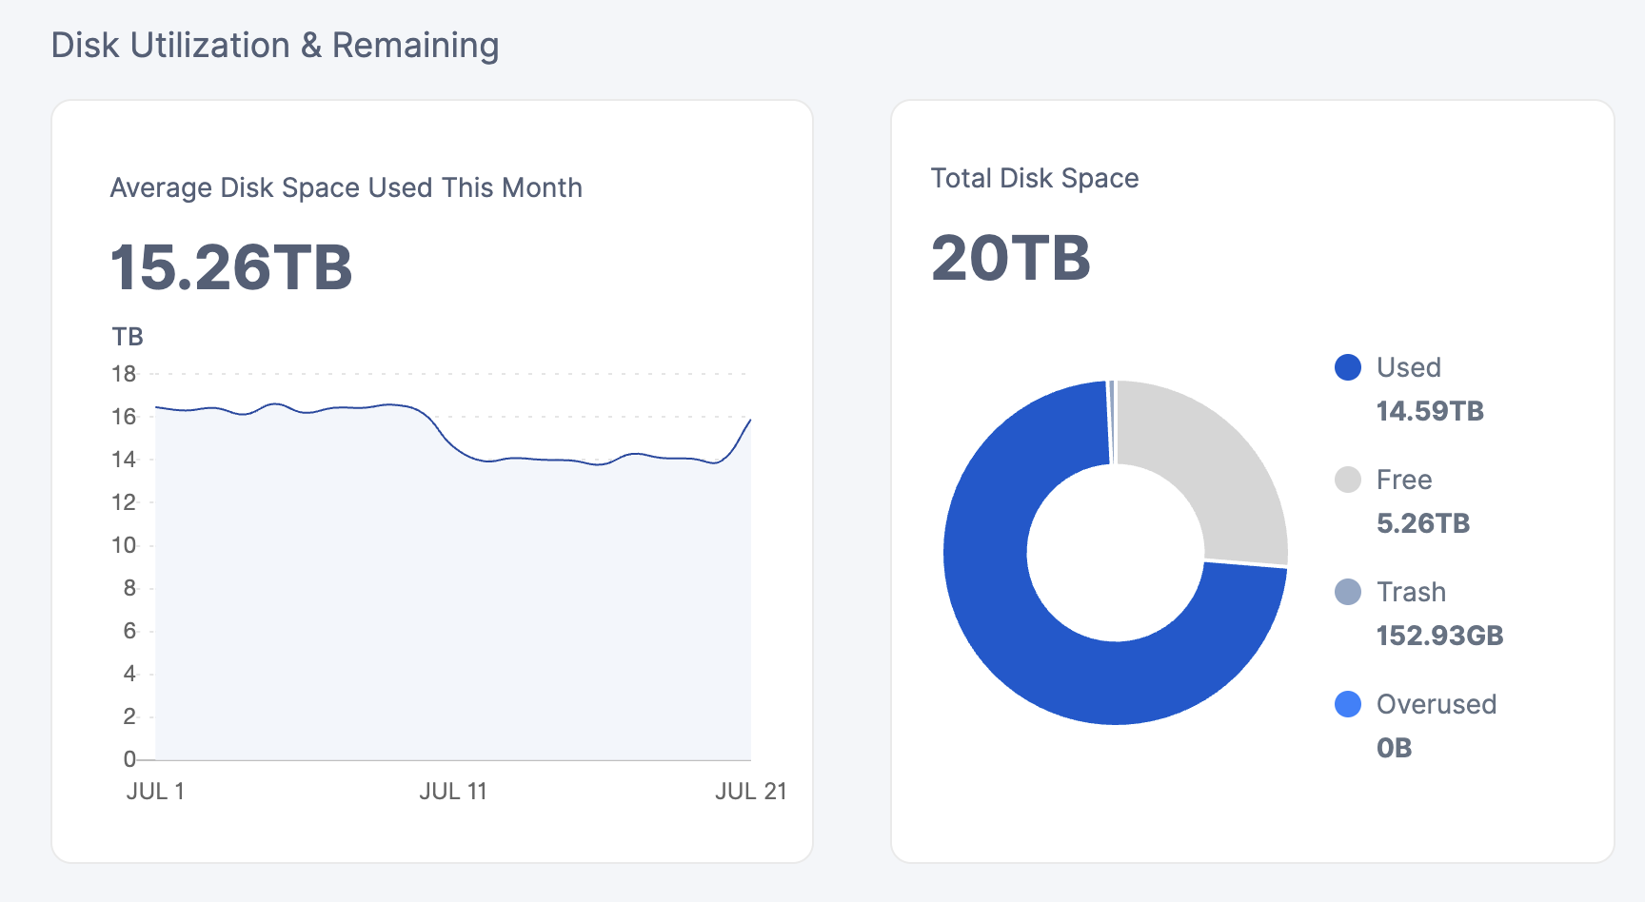Click the Trash legend color dot
The height and width of the screenshot is (902, 1645).
click(x=1347, y=592)
